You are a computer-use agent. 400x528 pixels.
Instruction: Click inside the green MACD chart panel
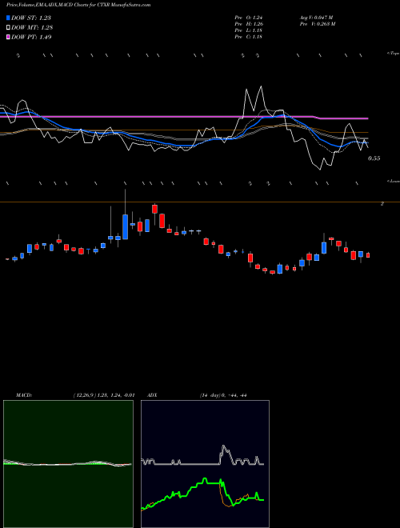click(68, 464)
